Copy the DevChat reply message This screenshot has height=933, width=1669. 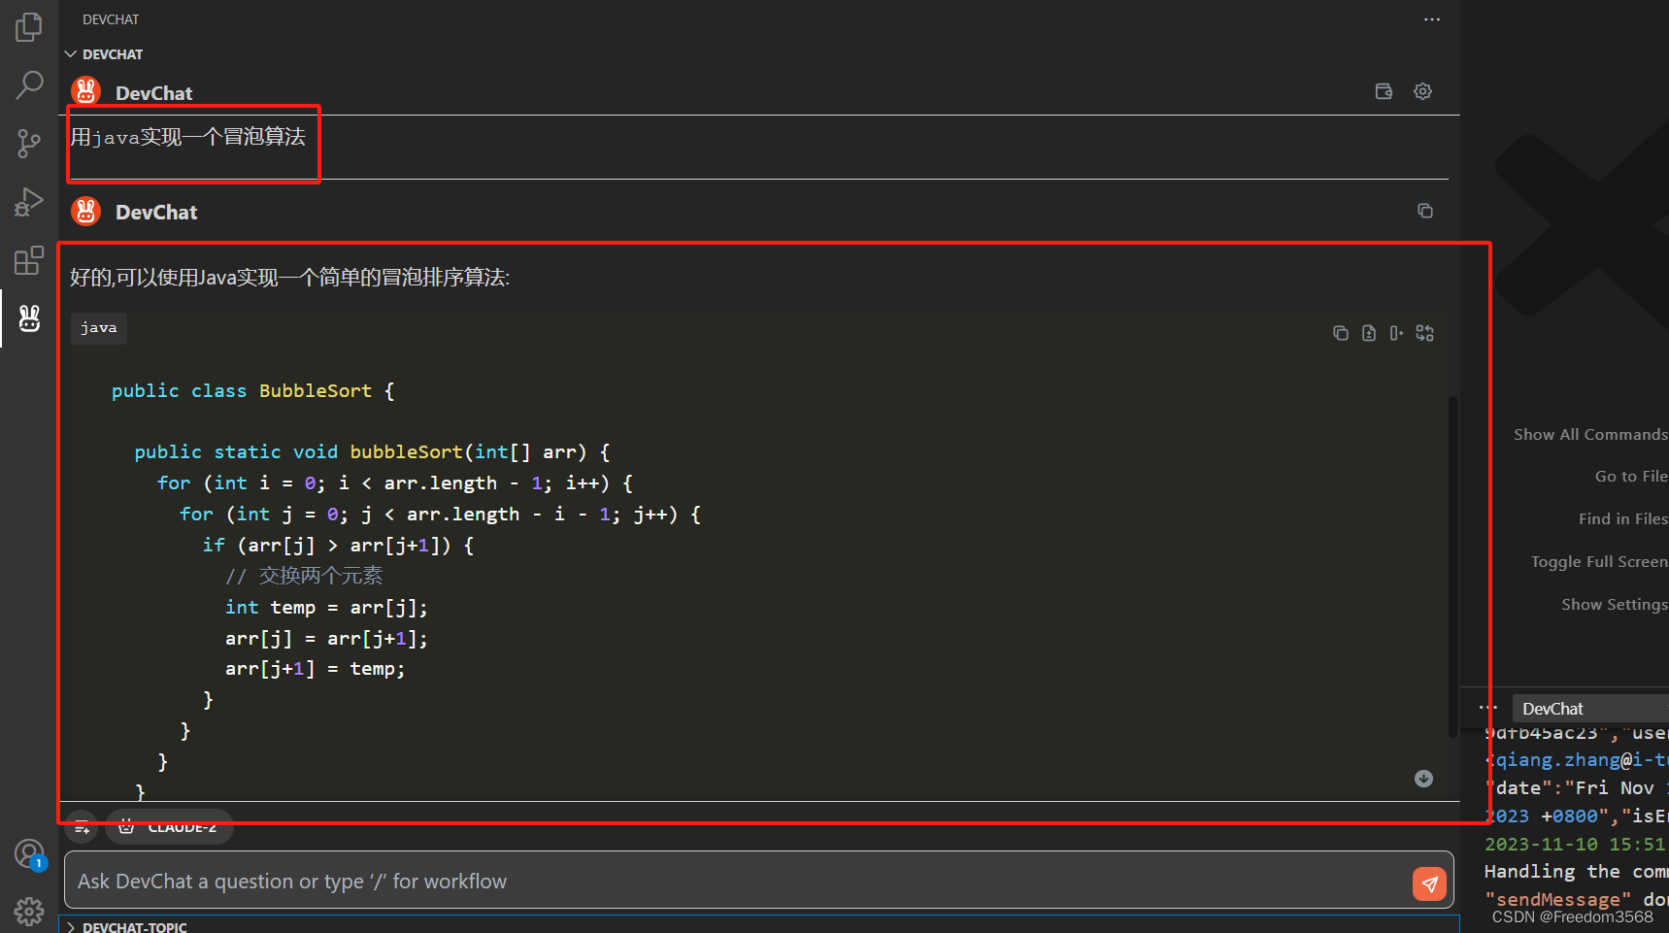pyautogui.click(x=1424, y=211)
